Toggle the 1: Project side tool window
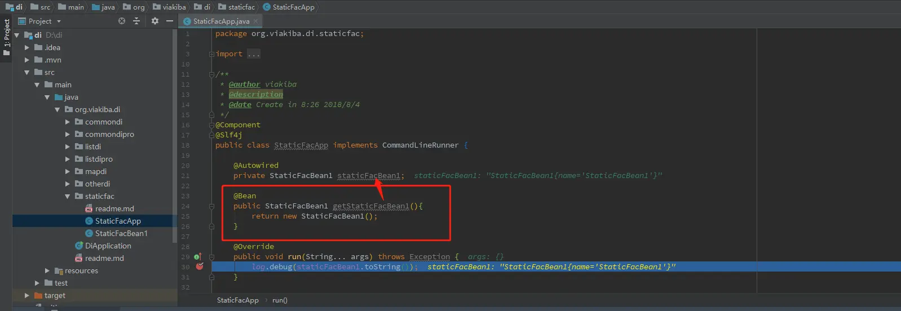Screen dimensions: 901x311 tap(6, 37)
